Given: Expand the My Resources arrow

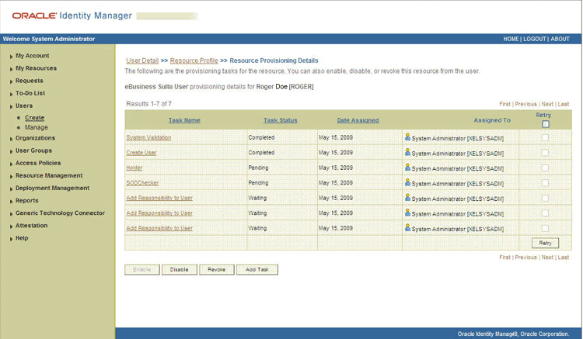Looking at the screenshot, I should coord(11,69).
